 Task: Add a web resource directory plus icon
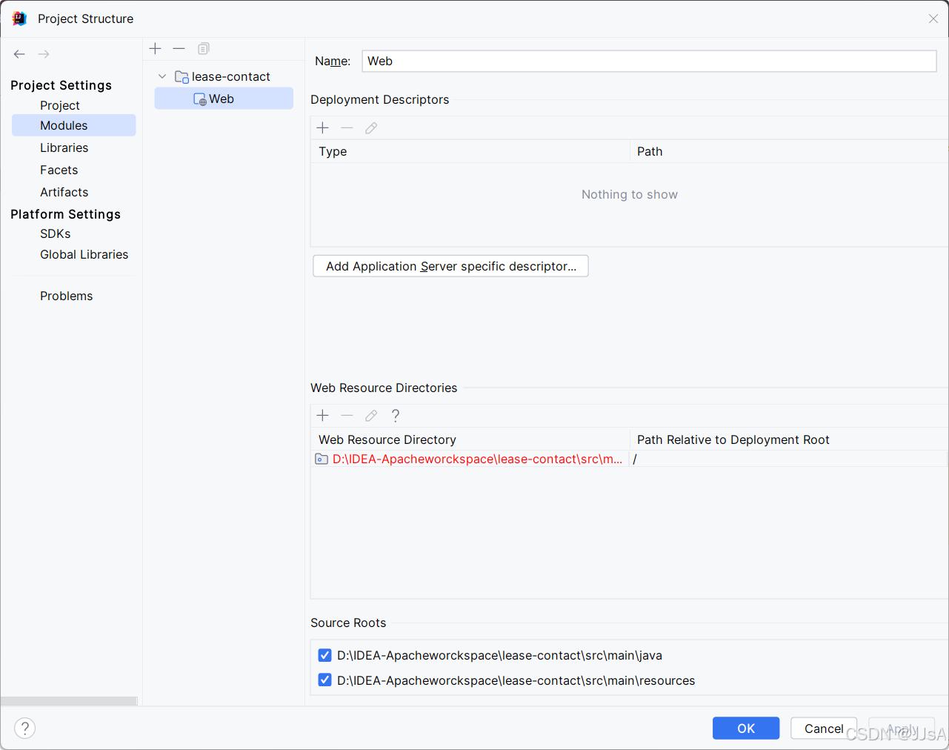[323, 416]
